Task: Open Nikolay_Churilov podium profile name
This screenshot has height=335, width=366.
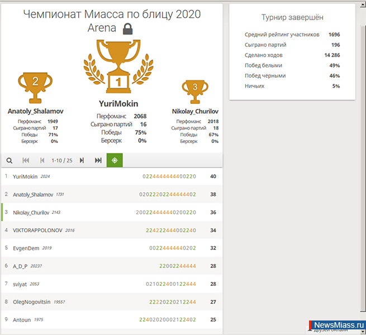Action: 195,112
